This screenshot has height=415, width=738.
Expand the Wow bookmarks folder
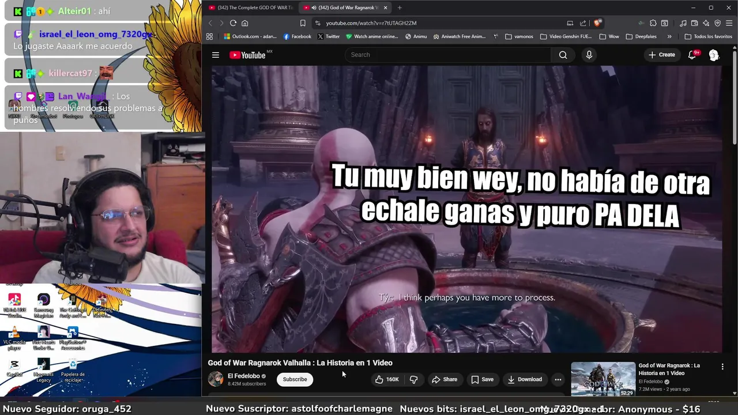pos(609,36)
